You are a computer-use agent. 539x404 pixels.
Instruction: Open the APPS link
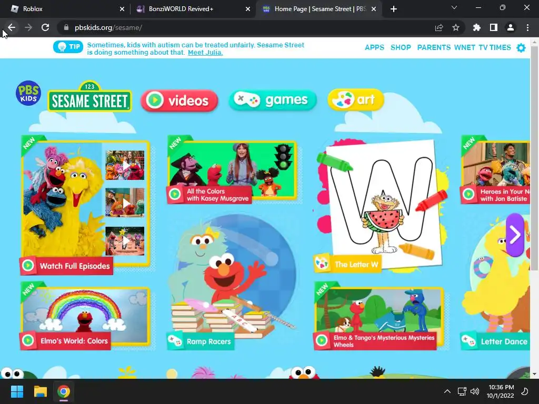point(374,47)
